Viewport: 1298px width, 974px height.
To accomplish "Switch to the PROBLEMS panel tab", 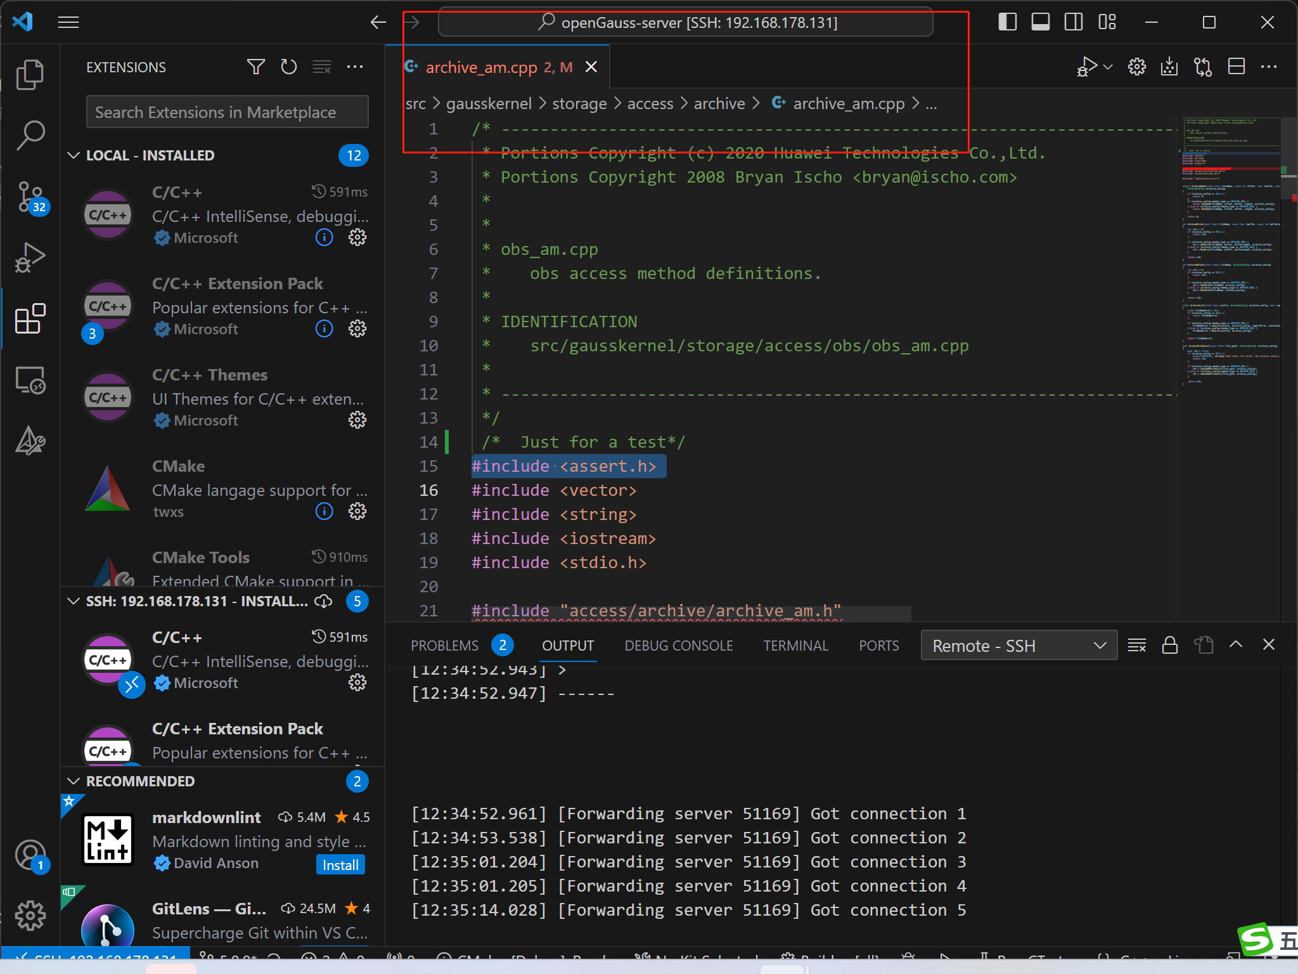I will point(444,646).
